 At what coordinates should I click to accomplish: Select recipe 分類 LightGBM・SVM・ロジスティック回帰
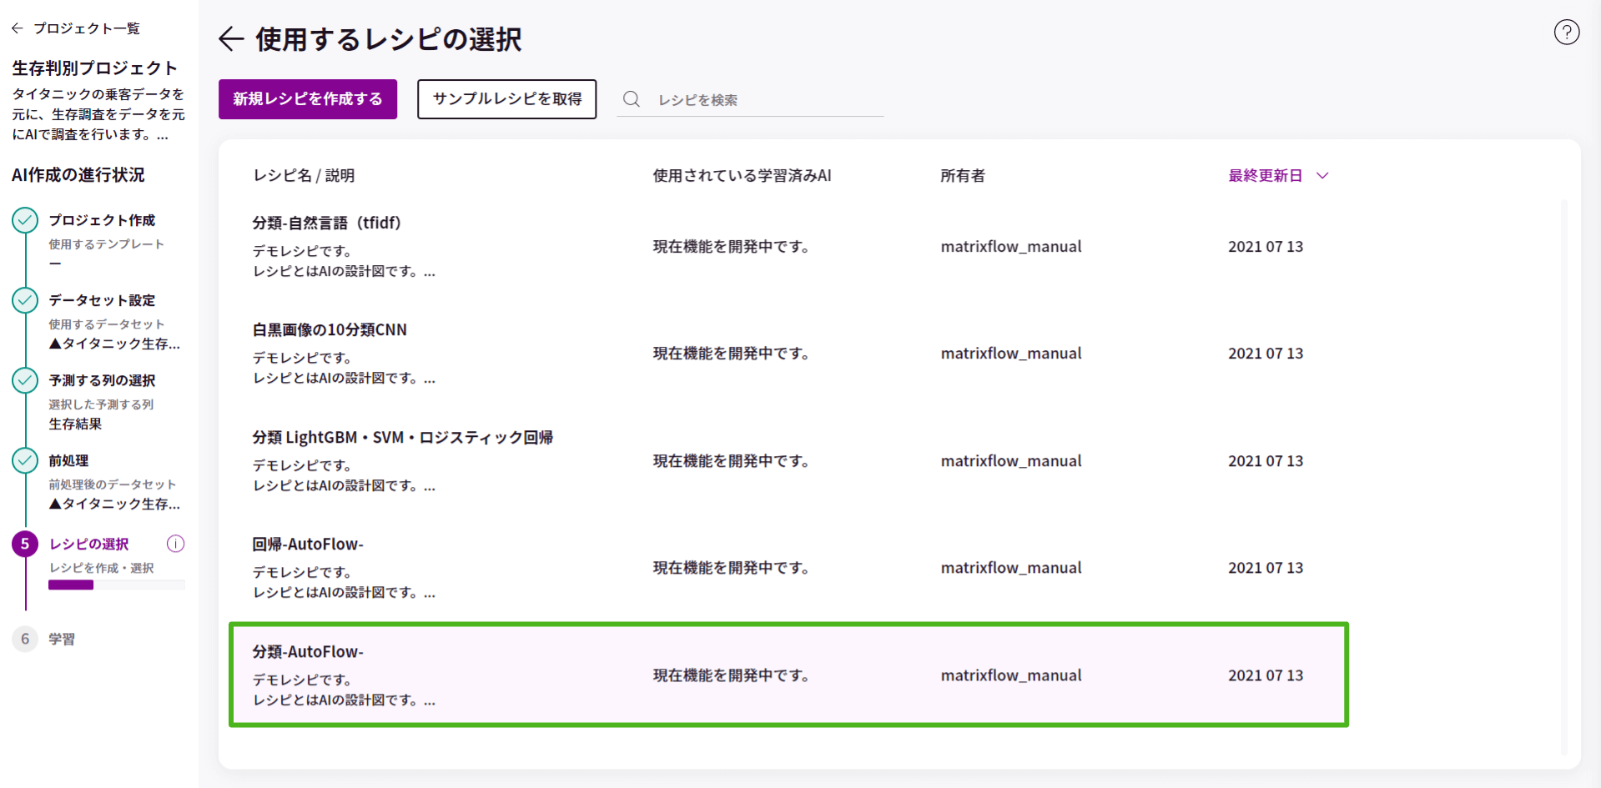(x=788, y=461)
